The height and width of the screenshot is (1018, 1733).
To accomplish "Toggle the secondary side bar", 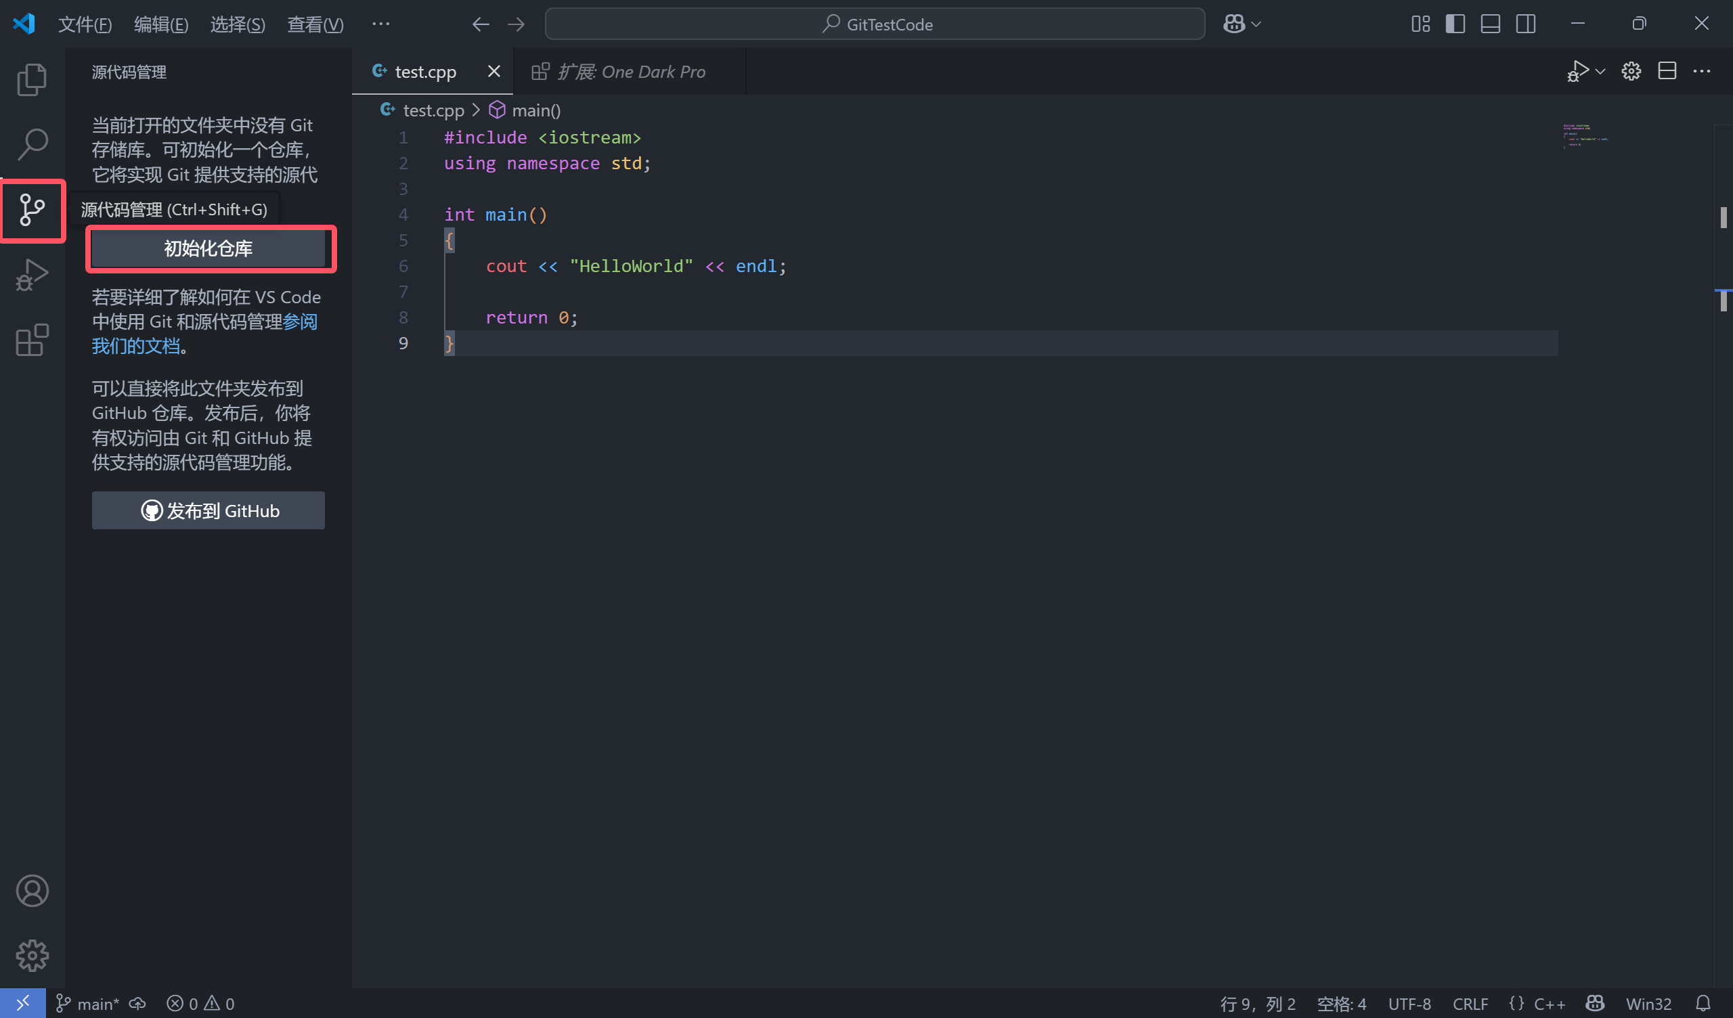I will (x=1525, y=24).
